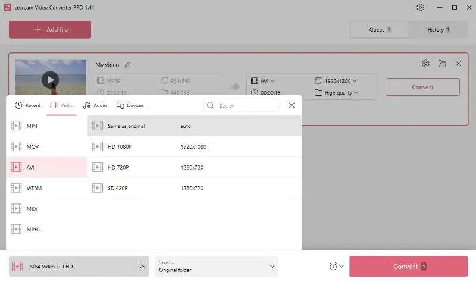Open the app settings gear in title bar

point(420,7)
